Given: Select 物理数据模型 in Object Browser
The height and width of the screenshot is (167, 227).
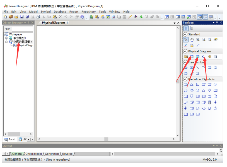Looking at the screenshot, I should tap(22, 42).
